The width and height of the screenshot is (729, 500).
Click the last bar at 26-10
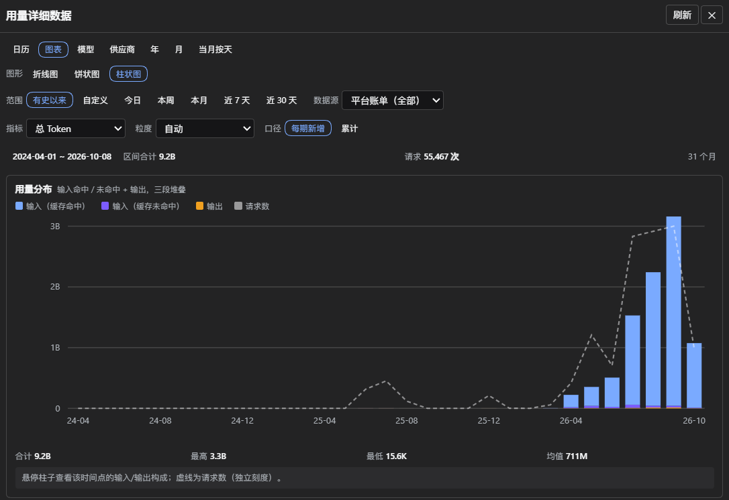694,375
